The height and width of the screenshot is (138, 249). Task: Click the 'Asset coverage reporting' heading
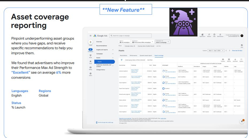40,21
